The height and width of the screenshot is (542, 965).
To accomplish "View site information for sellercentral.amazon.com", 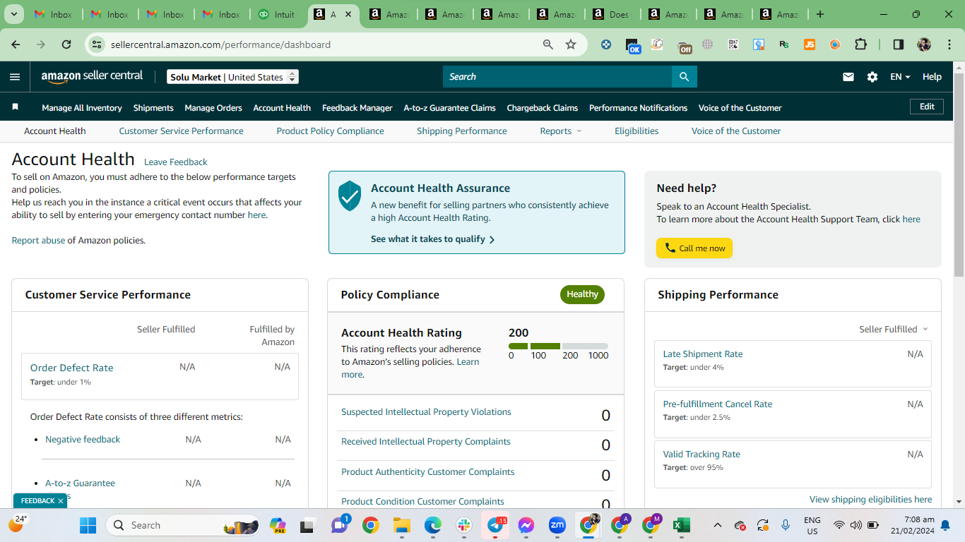I will 97,44.
